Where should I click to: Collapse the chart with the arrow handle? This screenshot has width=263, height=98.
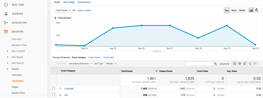tap(157, 51)
